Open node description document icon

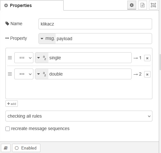point(143,5)
